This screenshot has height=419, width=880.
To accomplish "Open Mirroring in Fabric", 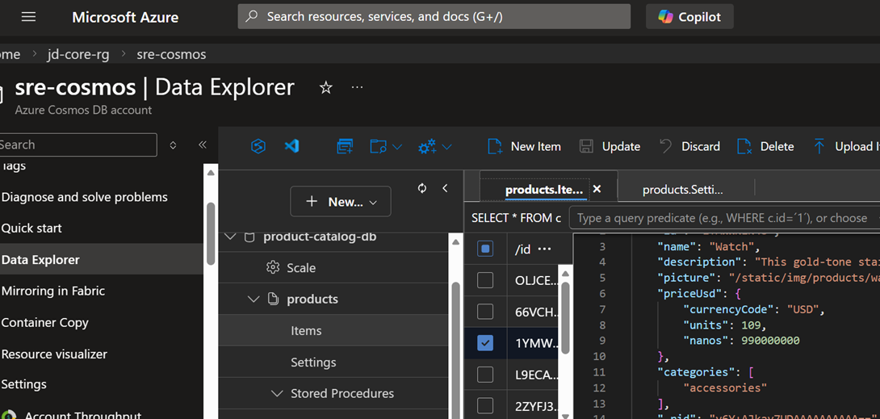I will click(53, 291).
